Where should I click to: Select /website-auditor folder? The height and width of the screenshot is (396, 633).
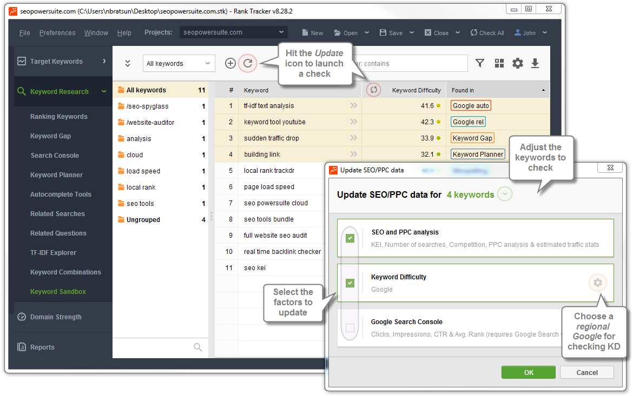coord(161,123)
